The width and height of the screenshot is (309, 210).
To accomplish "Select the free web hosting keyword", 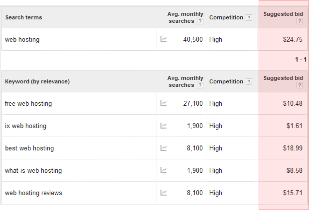I will (28, 104).
